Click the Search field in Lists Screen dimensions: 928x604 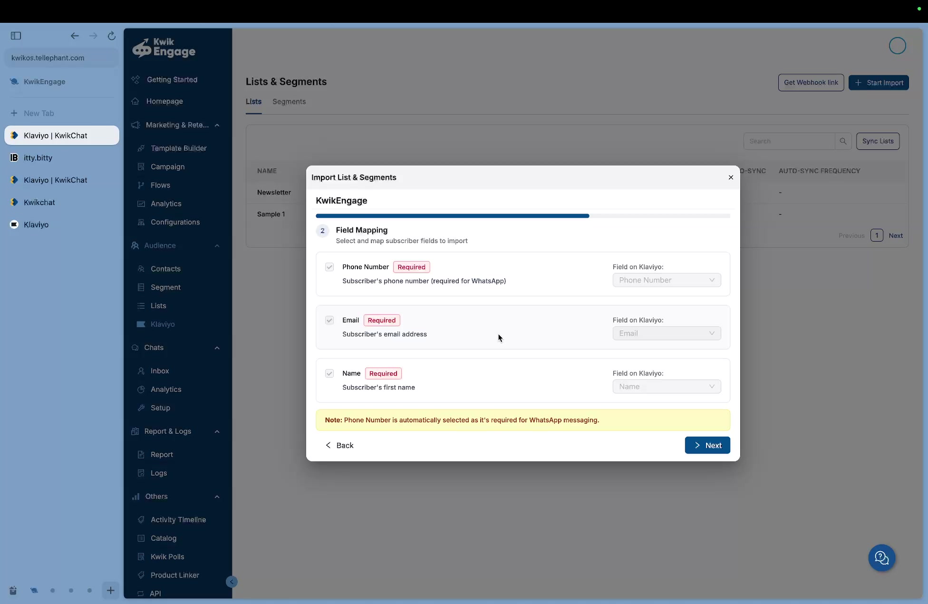pyautogui.click(x=789, y=141)
